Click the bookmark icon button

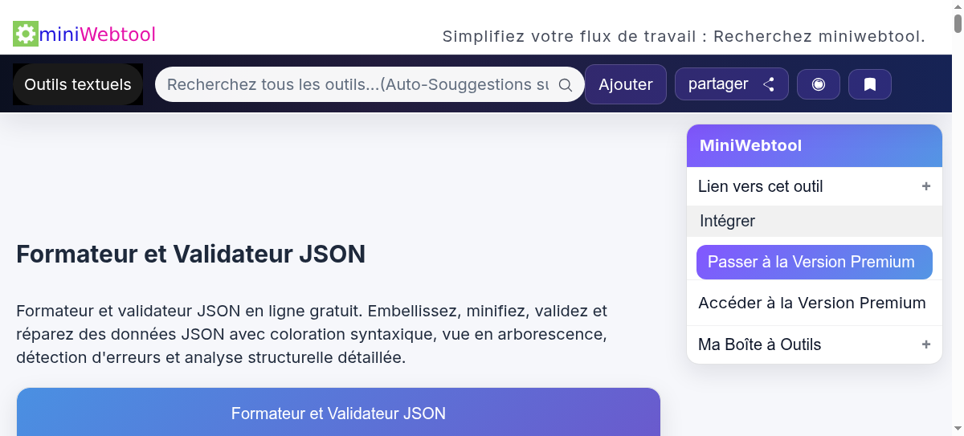(870, 84)
